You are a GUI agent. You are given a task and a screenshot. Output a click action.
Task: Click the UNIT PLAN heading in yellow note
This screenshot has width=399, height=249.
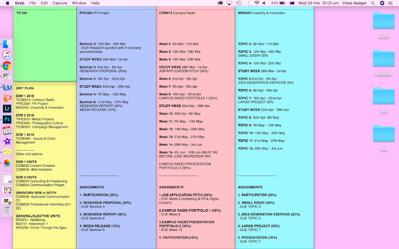(25, 88)
